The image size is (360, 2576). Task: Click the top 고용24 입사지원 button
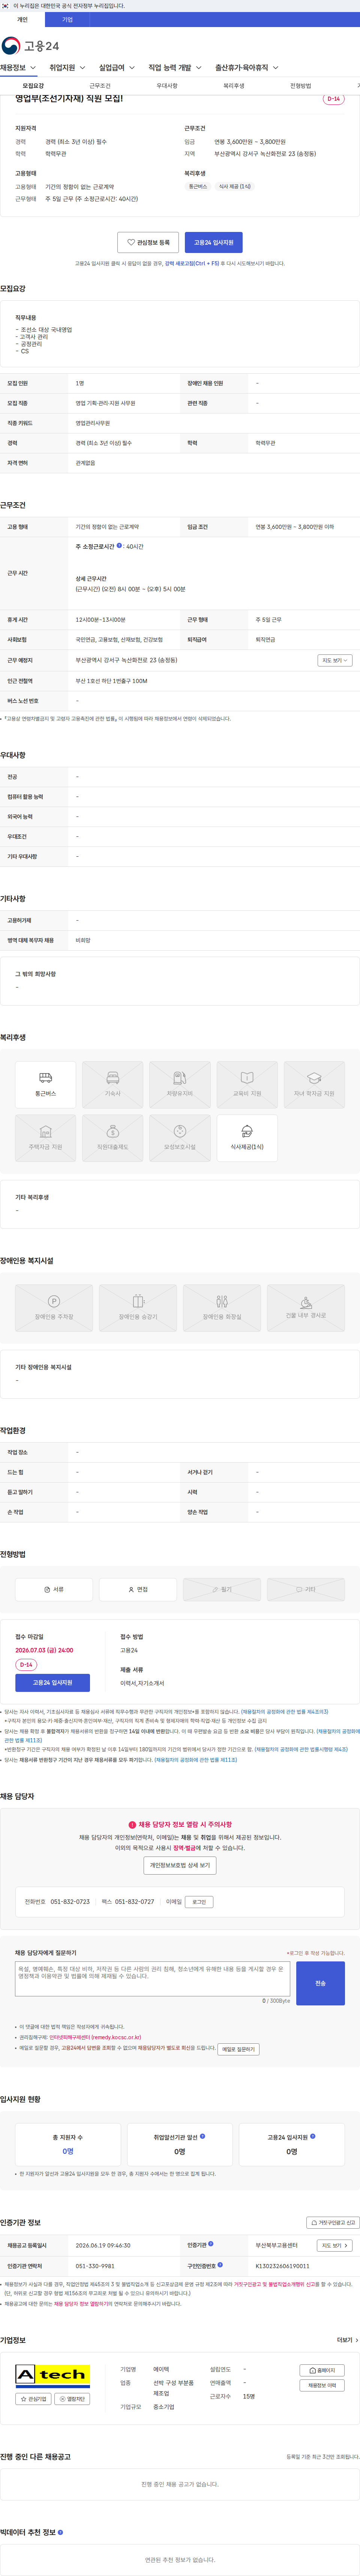point(213,242)
